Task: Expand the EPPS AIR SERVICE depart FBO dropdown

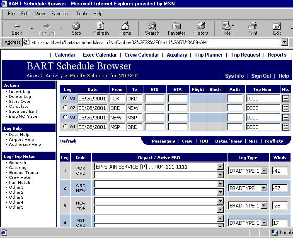Action: (220, 167)
